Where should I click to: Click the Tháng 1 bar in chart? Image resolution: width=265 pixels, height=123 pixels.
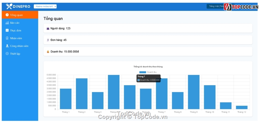coord(66,99)
